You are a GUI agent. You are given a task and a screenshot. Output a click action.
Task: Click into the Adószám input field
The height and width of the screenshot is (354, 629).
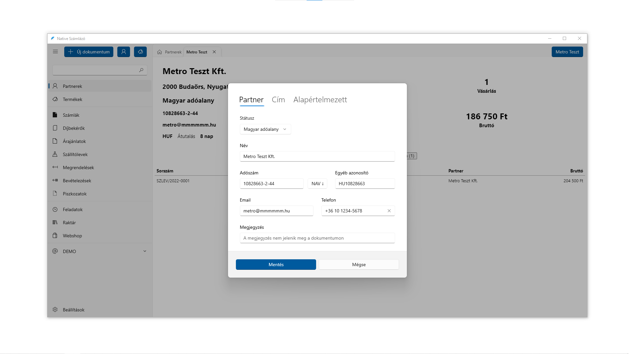(271, 184)
